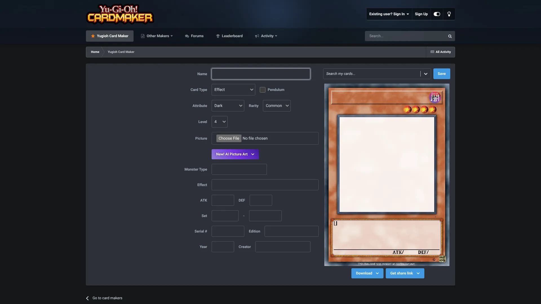Click the Forums speech bubble icon

(187, 36)
